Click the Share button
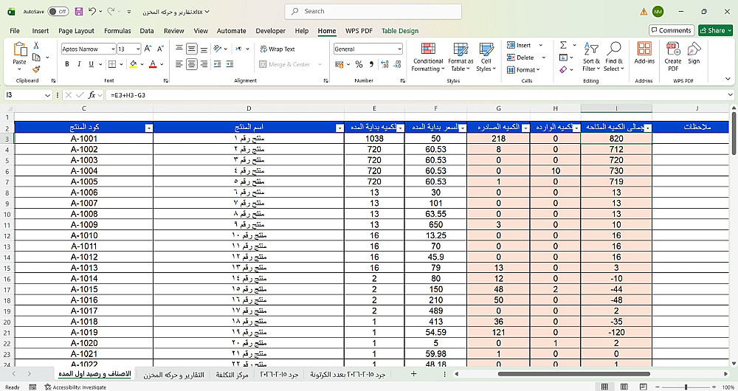The image size is (738, 391). click(x=715, y=30)
